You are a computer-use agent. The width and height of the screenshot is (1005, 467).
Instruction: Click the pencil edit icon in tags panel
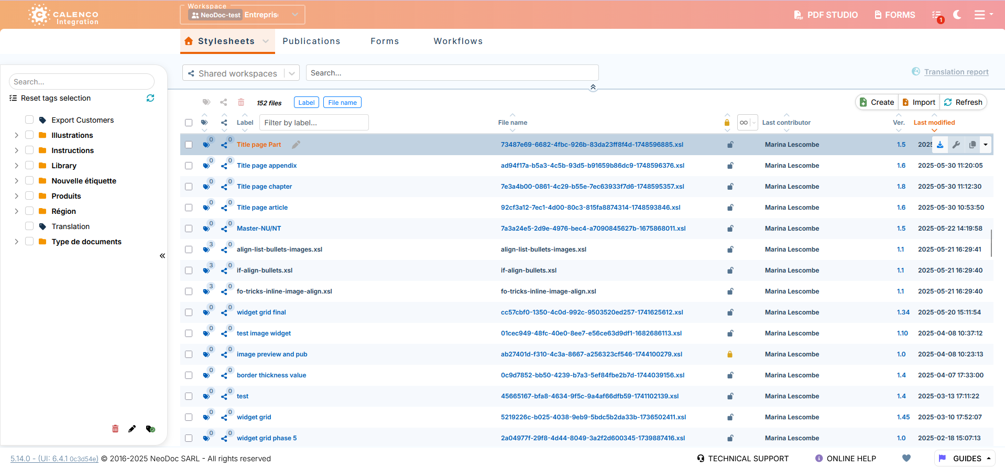point(132,429)
